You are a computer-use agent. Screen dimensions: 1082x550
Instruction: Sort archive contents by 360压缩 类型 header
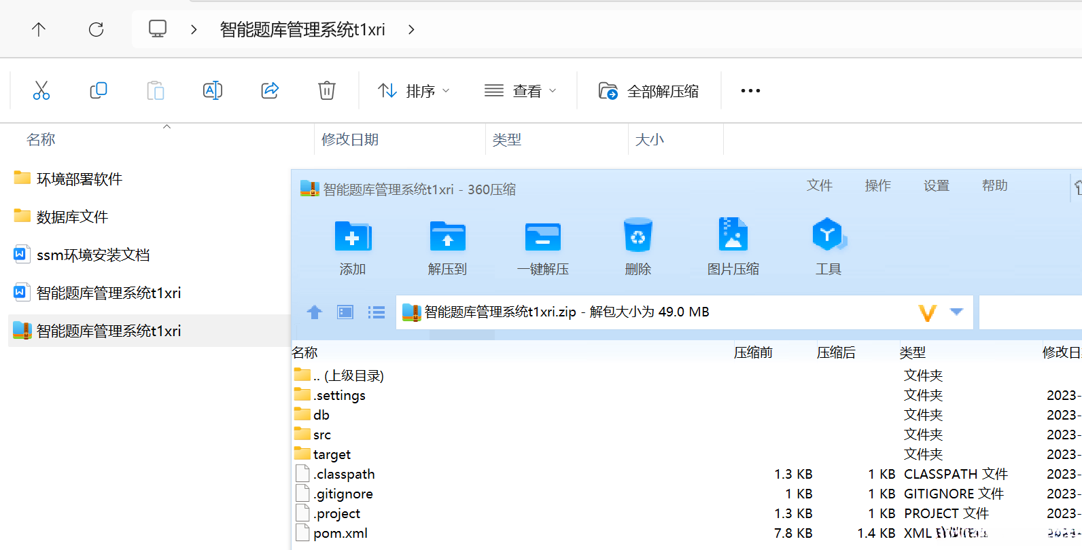(x=913, y=352)
